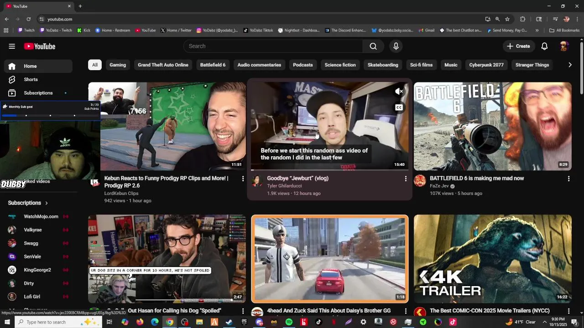Click the Create button
This screenshot has width=584, height=328.
[x=518, y=46]
